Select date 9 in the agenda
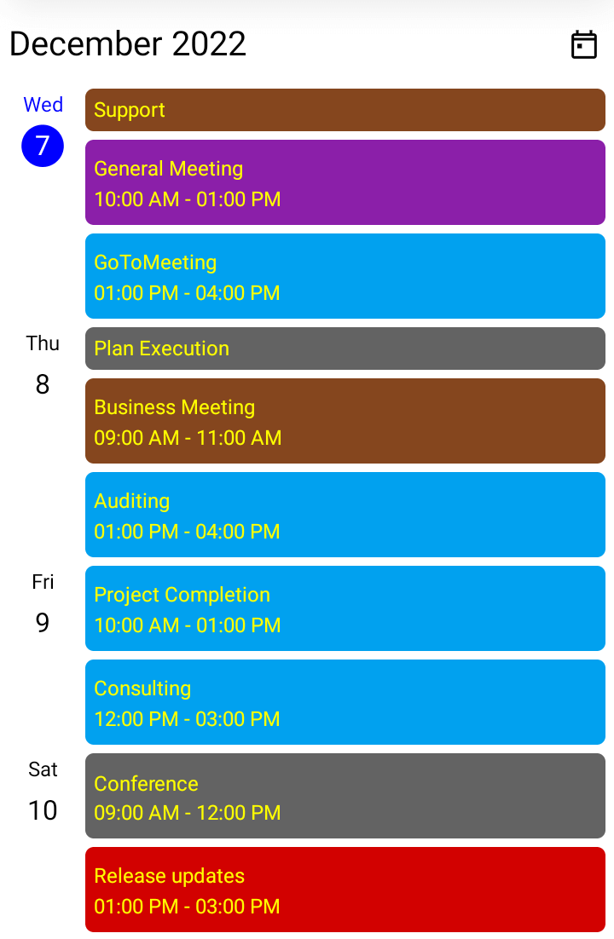The height and width of the screenshot is (939, 614). (x=43, y=623)
